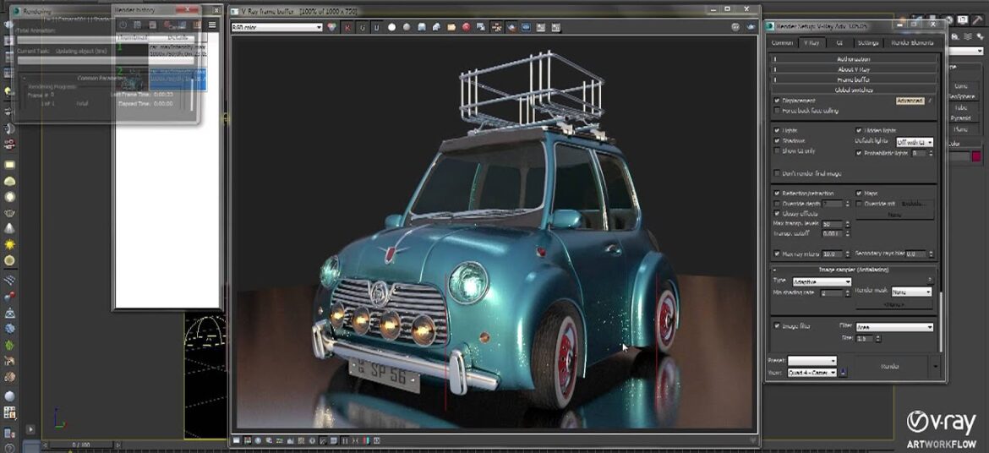The width and height of the screenshot is (989, 453).
Task: Toggle the red channel in frame buffer
Action: (347, 27)
